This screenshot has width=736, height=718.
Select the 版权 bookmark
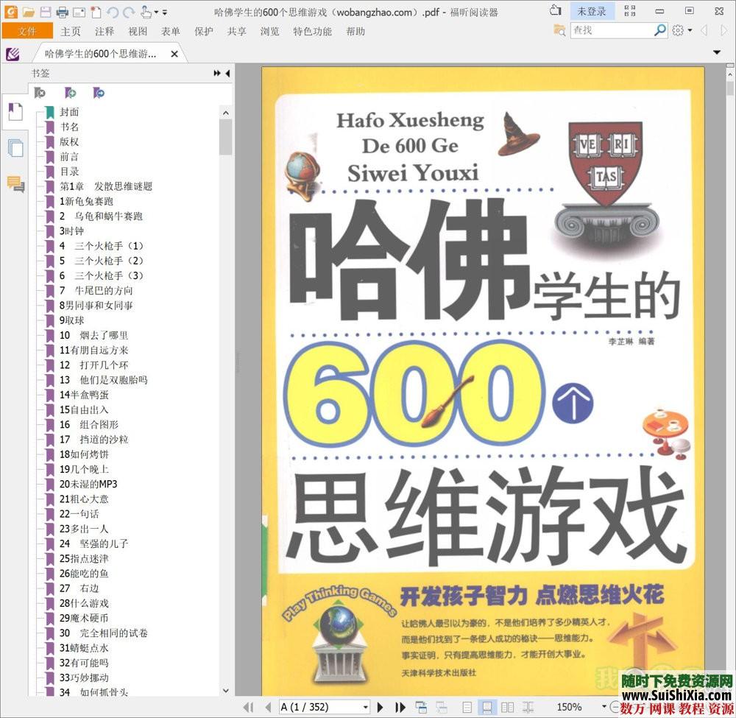pos(69,141)
